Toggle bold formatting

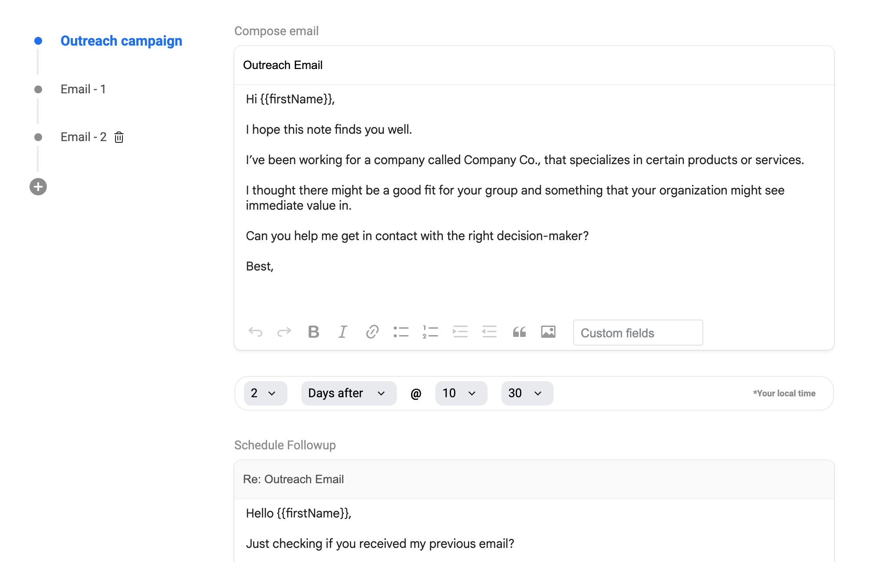coord(313,332)
